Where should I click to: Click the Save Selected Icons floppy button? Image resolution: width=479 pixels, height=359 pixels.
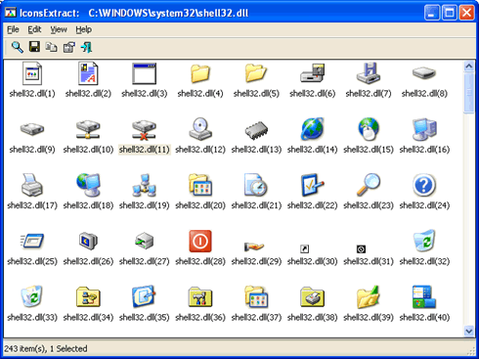34,47
